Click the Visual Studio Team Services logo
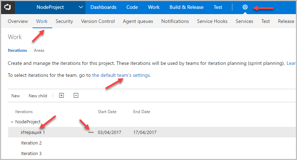 pyautogui.click(x=7, y=7)
